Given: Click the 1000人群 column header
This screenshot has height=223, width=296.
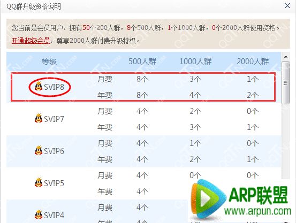Looking at the screenshot, I should click(195, 61).
